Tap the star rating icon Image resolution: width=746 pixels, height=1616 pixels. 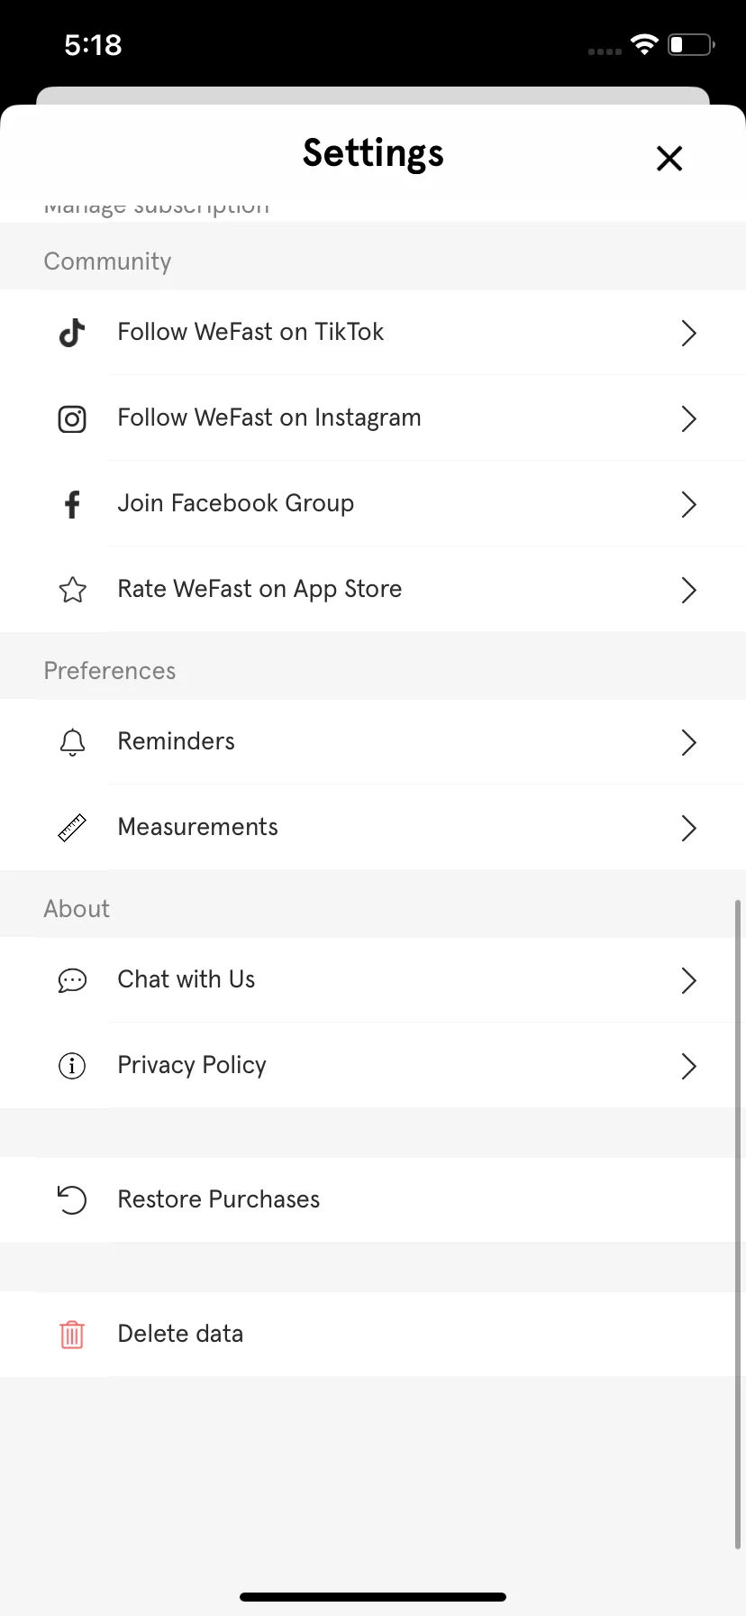(72, 590)
